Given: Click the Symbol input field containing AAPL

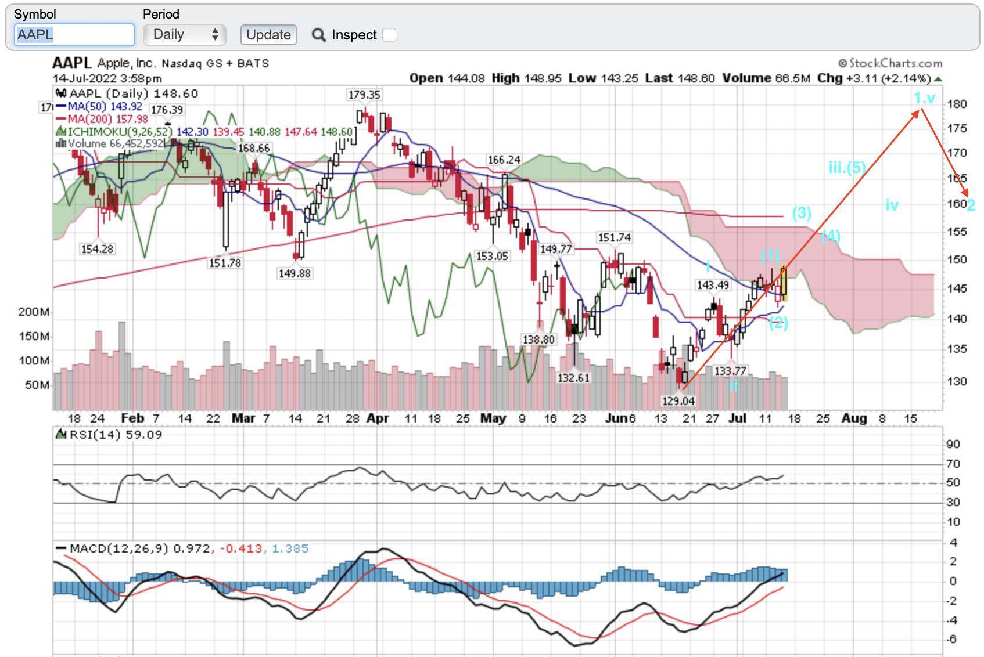Looking at the screenshot, I should click(74, 35).
